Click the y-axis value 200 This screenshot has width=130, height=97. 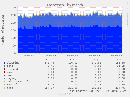click(x=13, y=23)
